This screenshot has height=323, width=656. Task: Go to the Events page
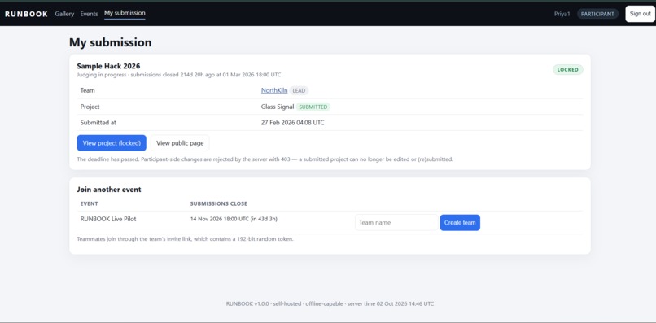click(x=89, y=14)
